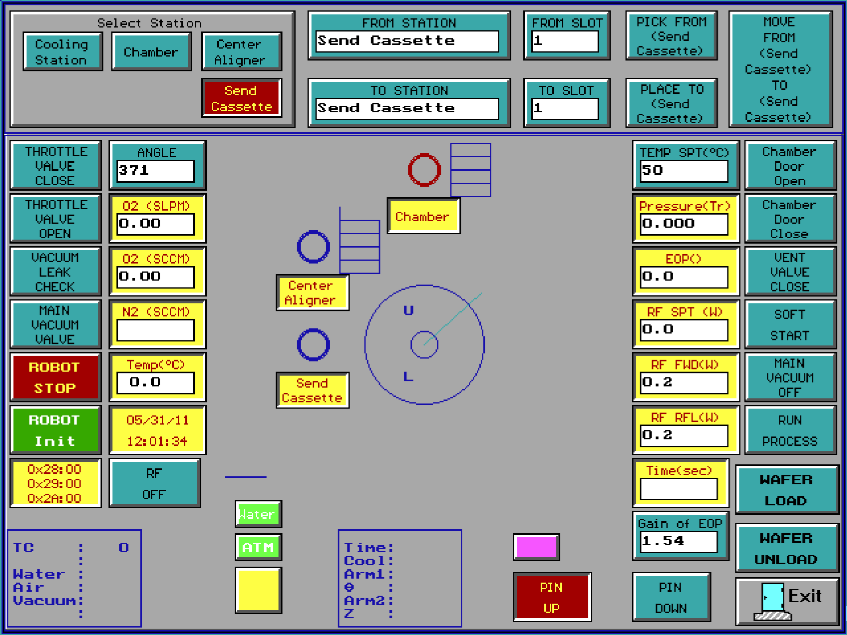Screen dimensions: 847x635
Task: Select Chamber in the Select Station panel
Action: pyautogui.click(x=151, y=52)
